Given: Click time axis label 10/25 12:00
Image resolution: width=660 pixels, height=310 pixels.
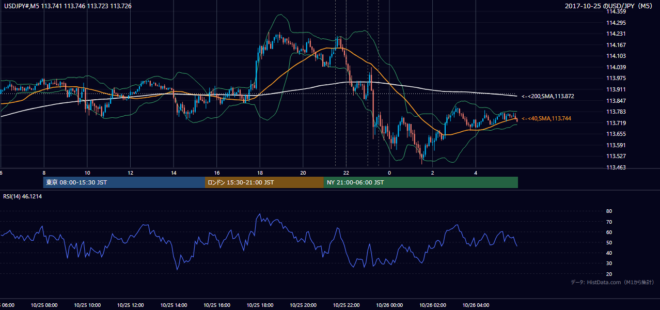Looking at the screenshot, I should (130, 305).
